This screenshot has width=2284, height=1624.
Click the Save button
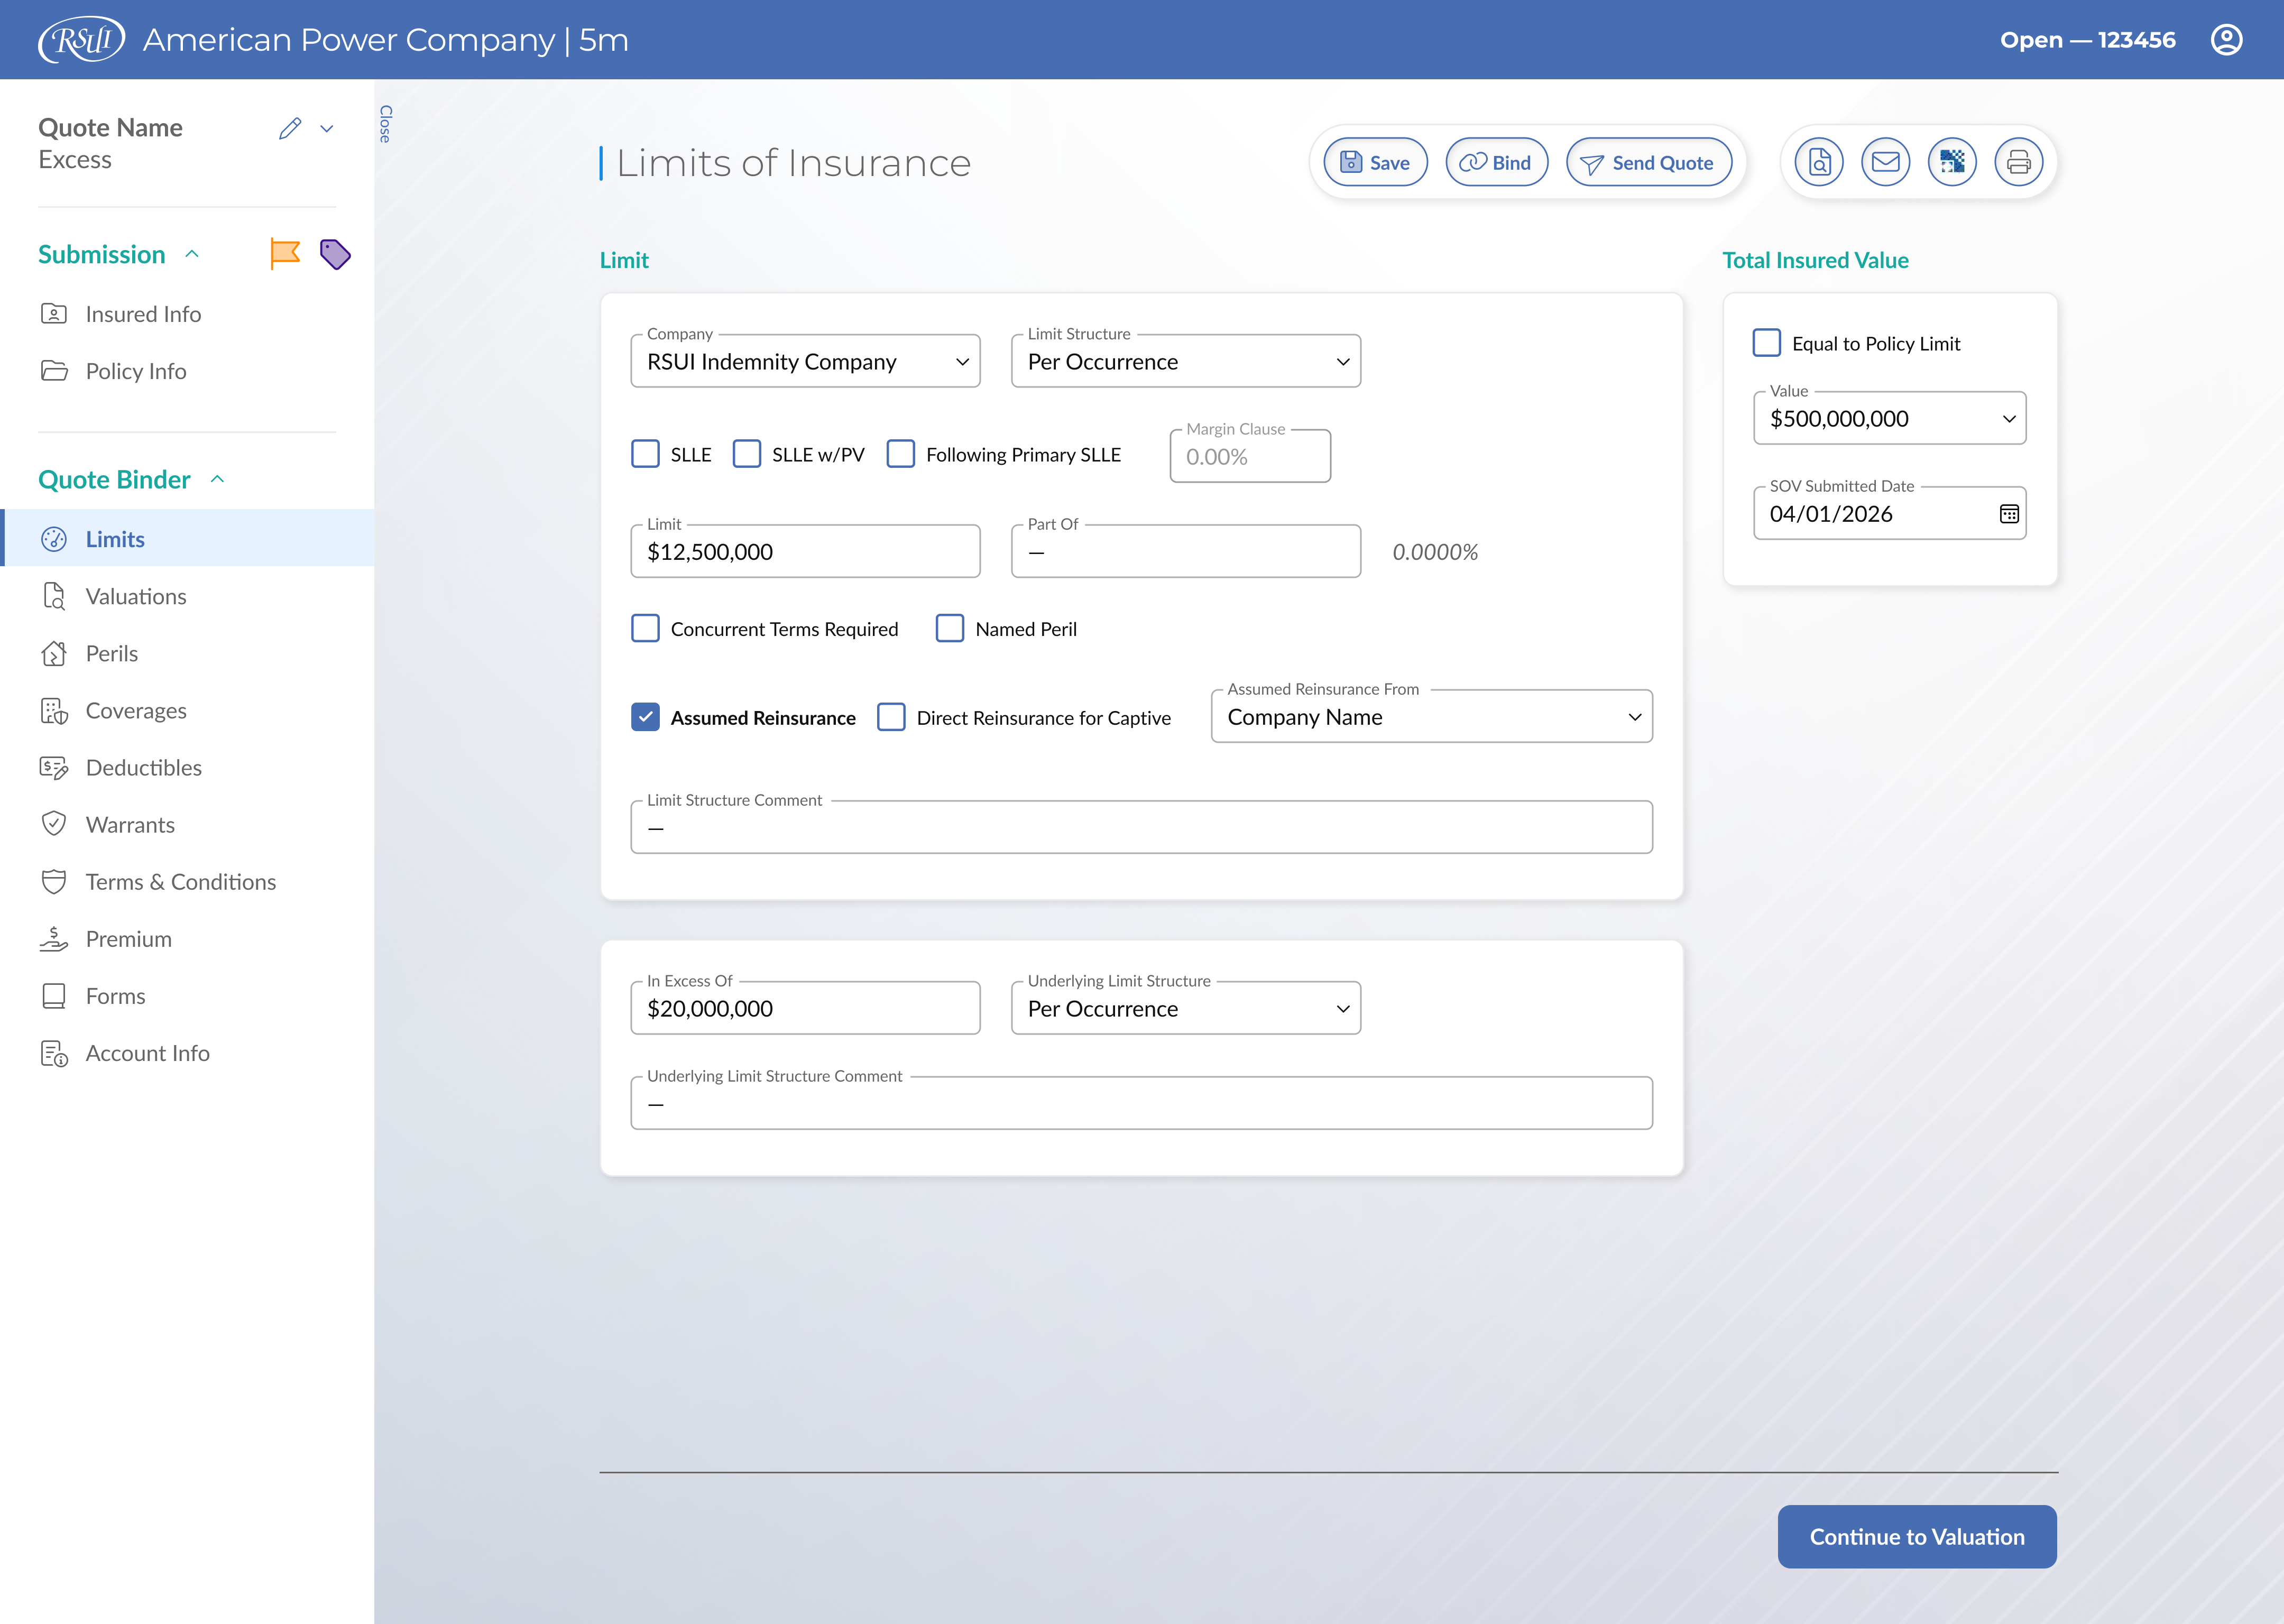point(1376,162)
